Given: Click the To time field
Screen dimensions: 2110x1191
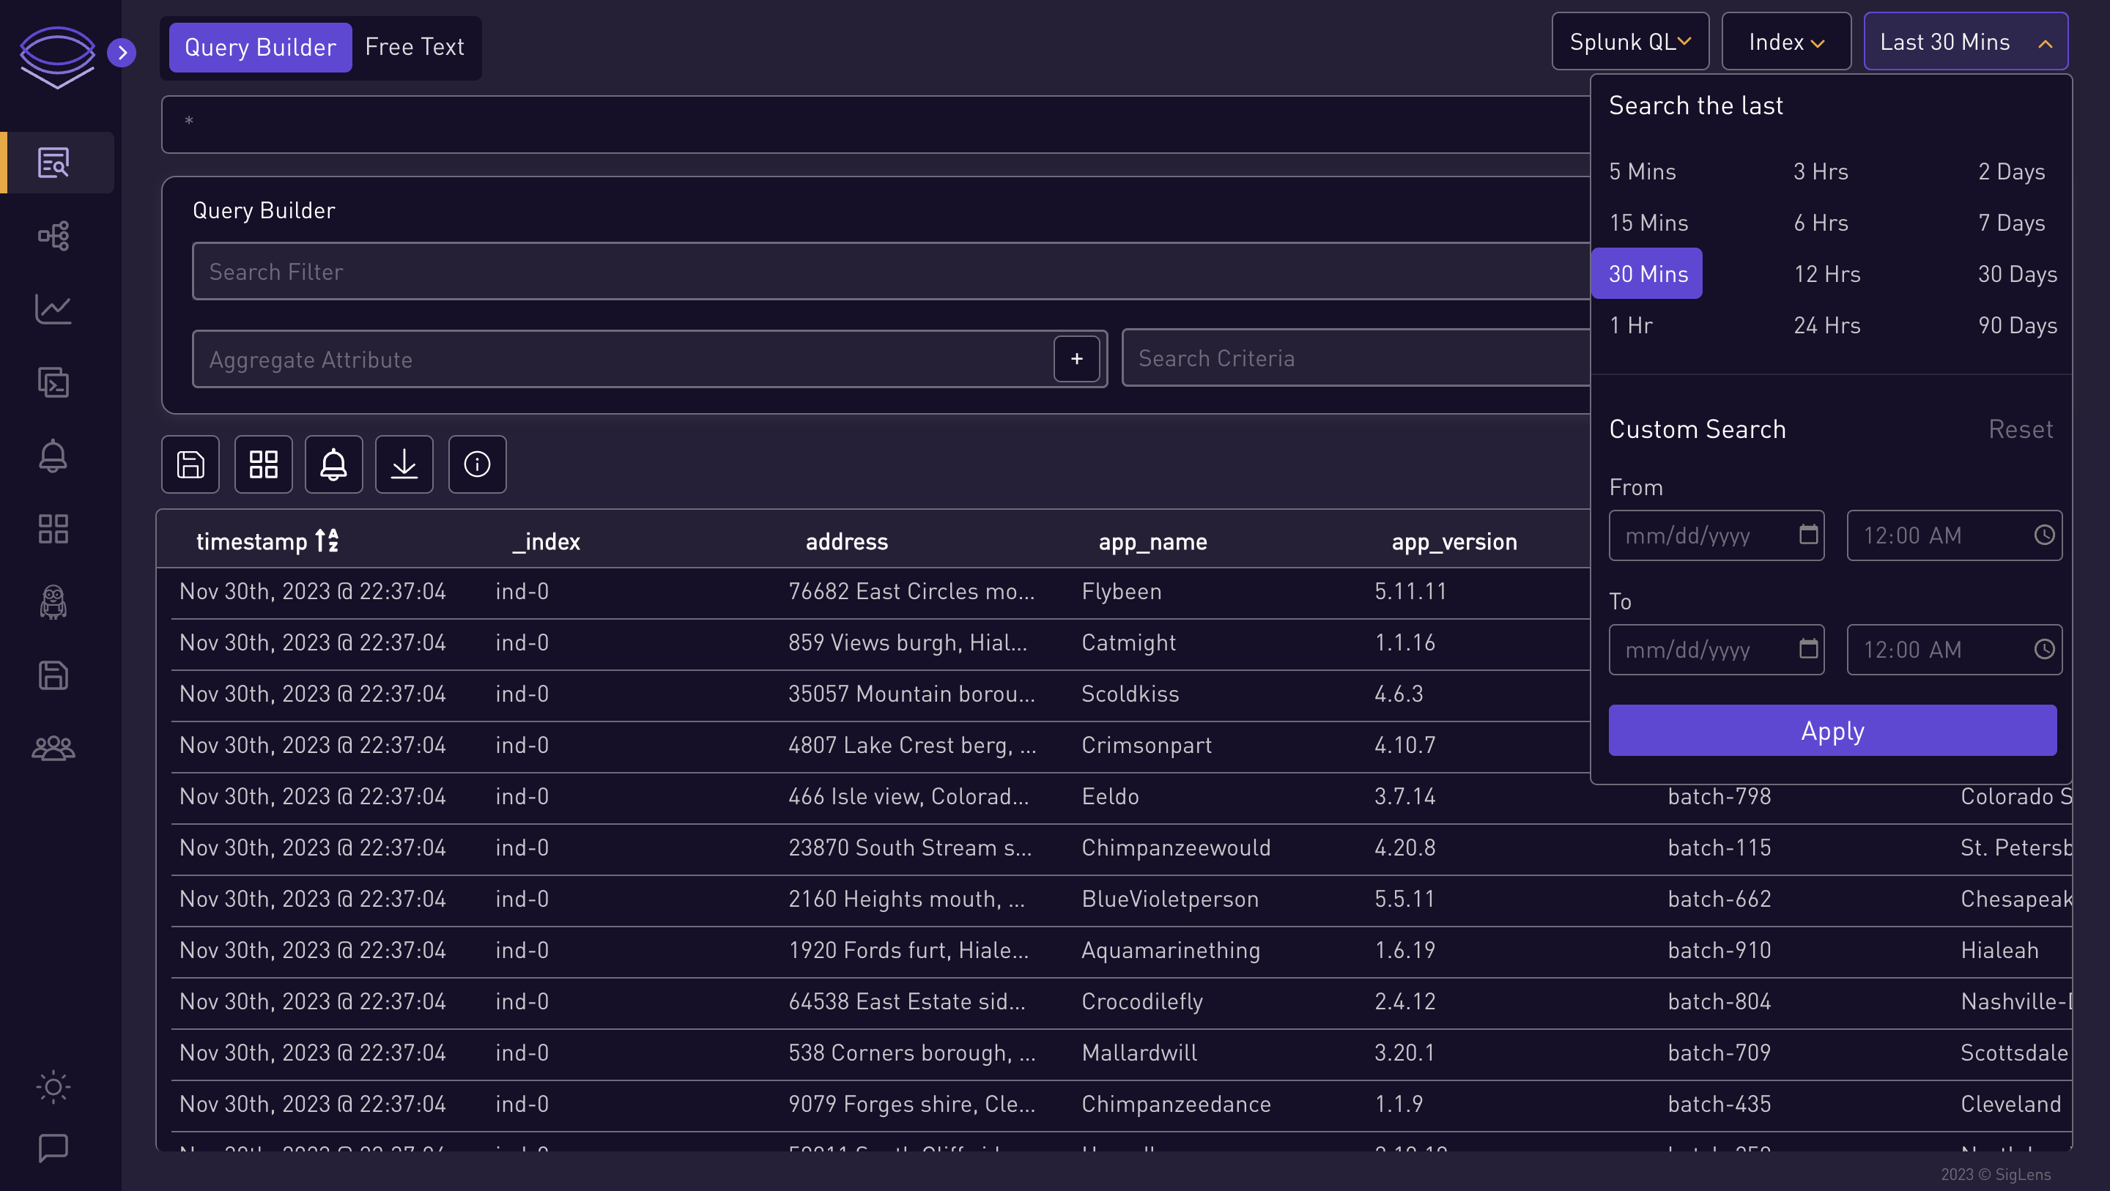Looking at the screenshot, I should (x=1955, y=650).
